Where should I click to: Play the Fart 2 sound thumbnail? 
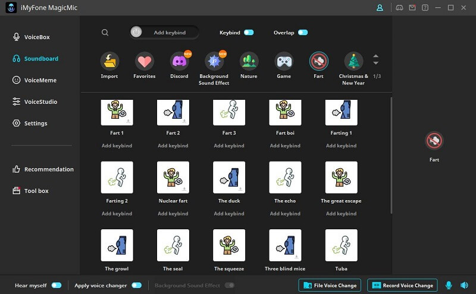[173, 112]
